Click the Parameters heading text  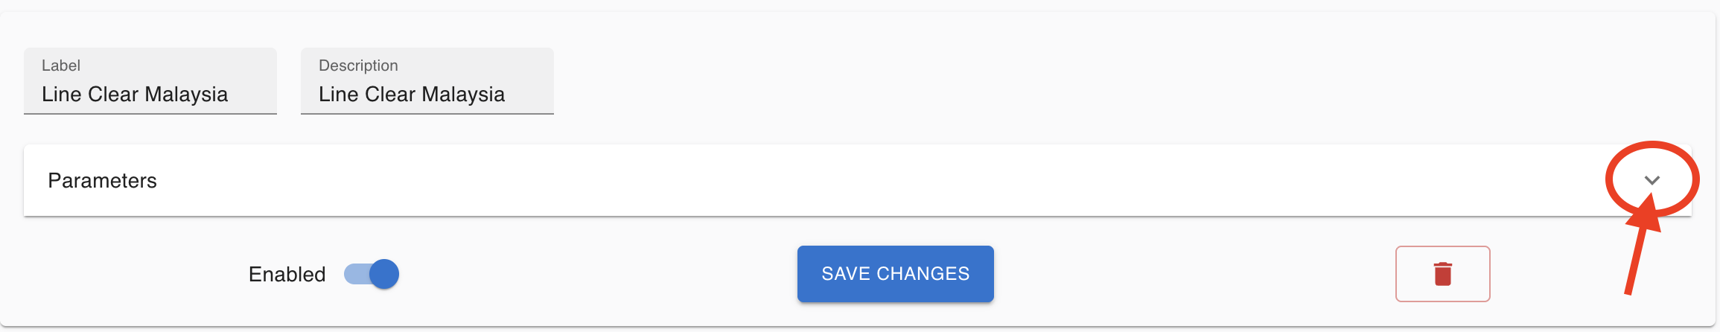(102, 181)
